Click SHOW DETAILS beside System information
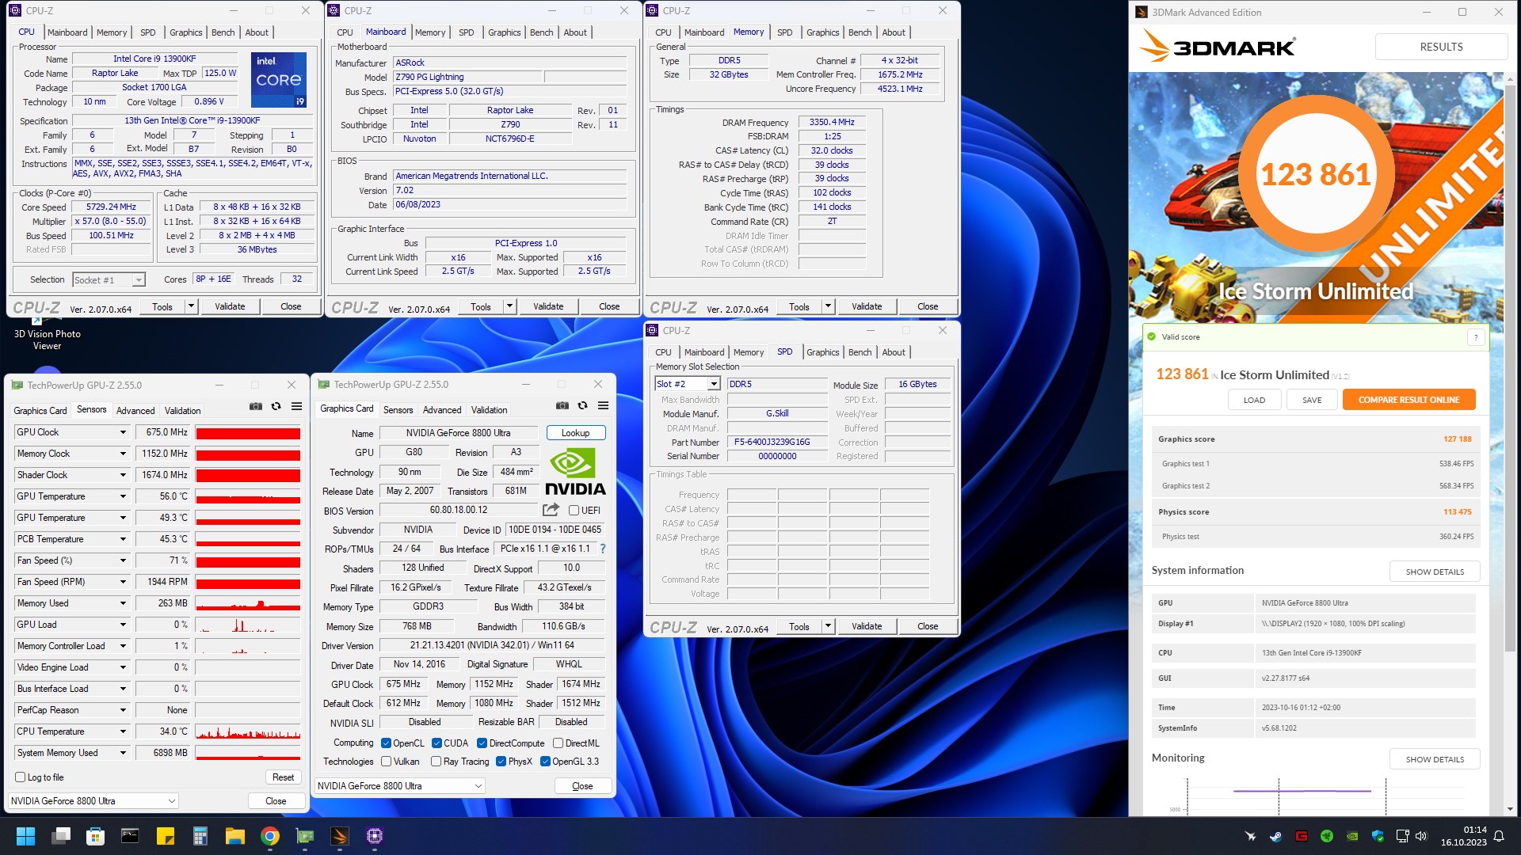This screenshot has height=855, width=1521. (x=1435, y=572)
